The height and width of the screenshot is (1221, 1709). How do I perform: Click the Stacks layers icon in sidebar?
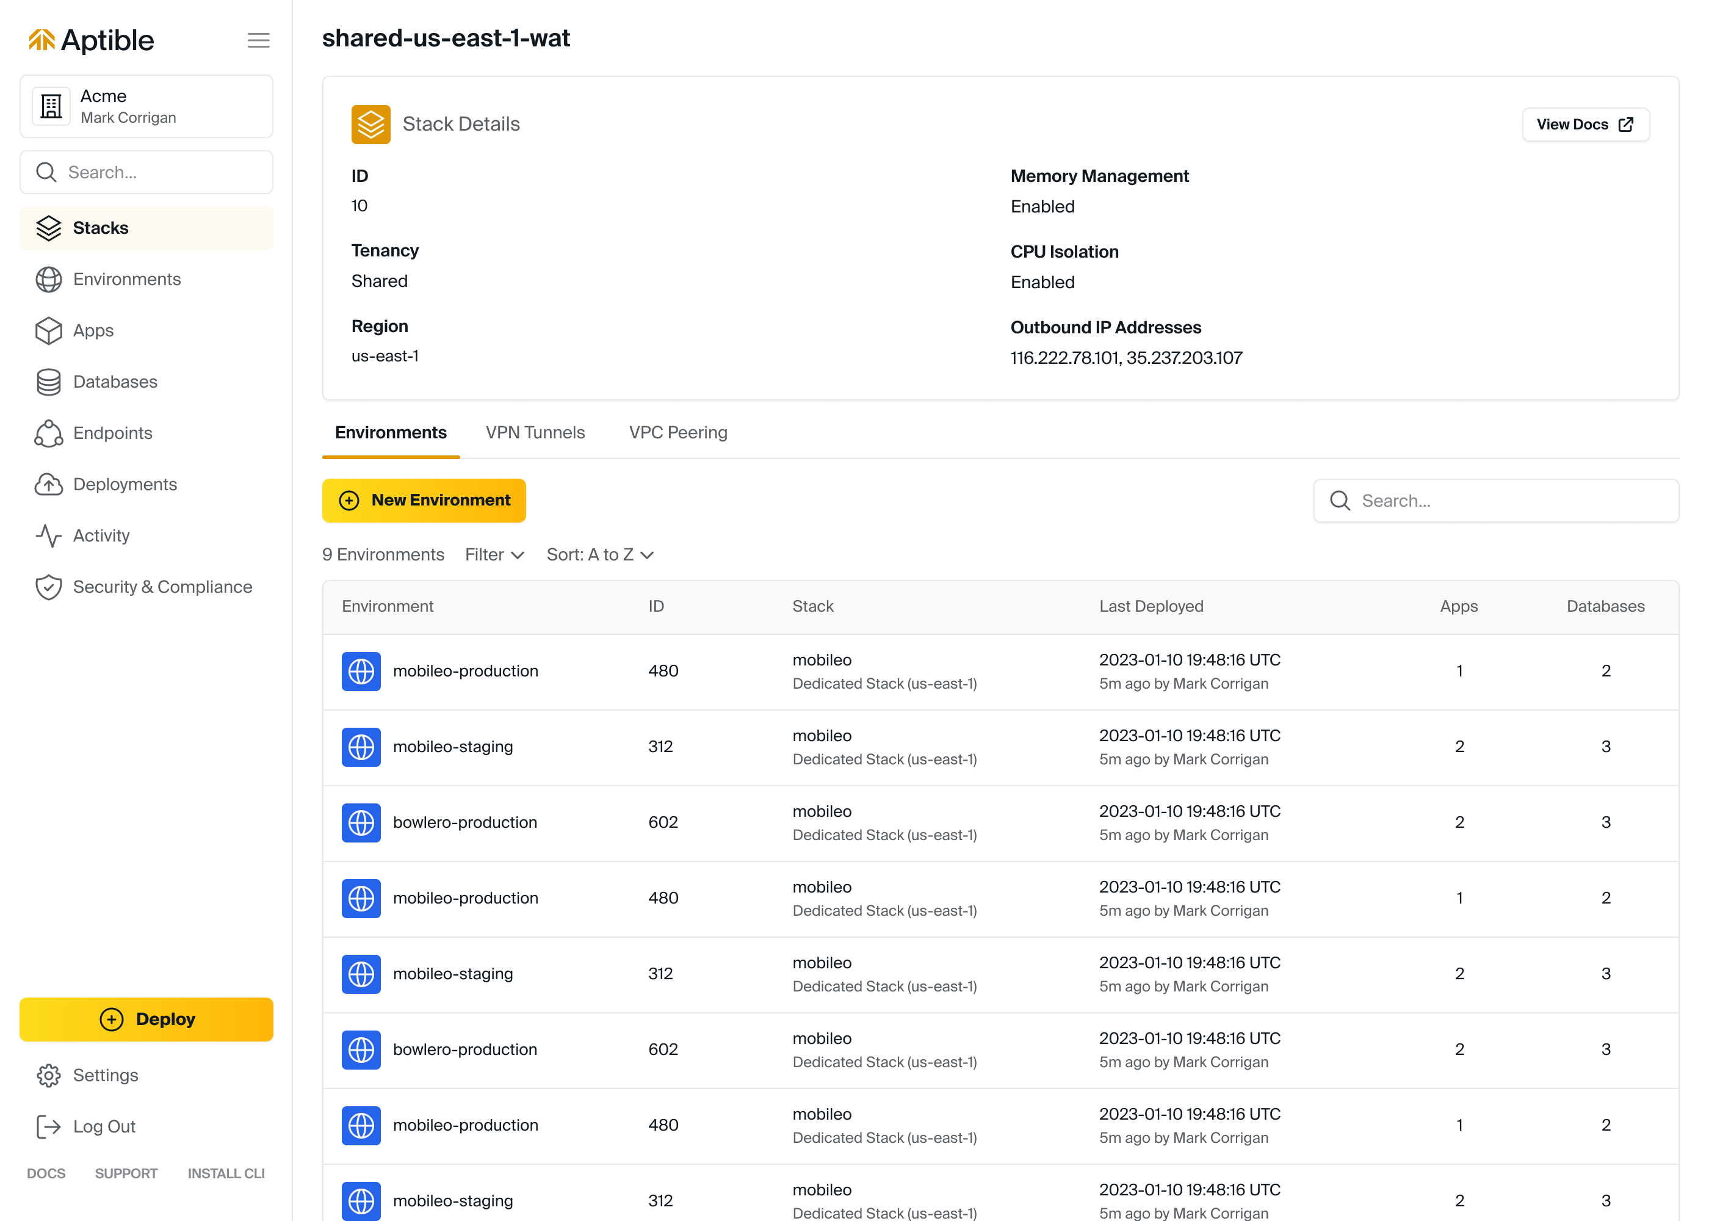point(49,228)
